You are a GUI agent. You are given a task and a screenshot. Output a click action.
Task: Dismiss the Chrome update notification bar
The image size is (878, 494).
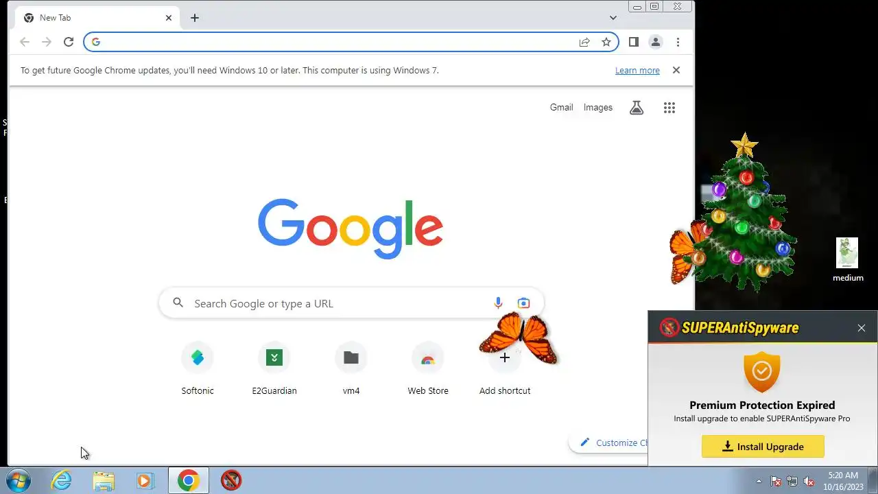pos(676,70)
